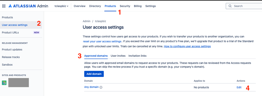Click the Domain column header
The width and height of the screenshot is (262, 96).
[88, 81]
